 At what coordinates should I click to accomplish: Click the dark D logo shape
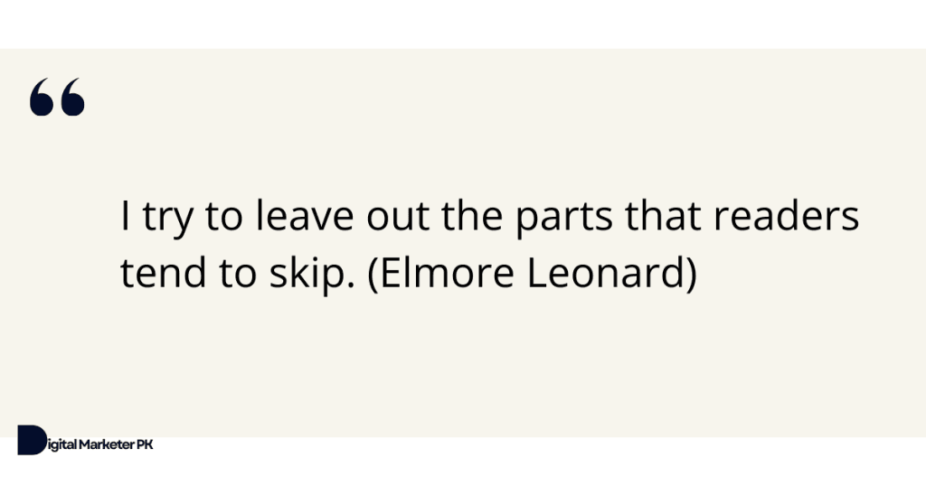tap(32, 440)
